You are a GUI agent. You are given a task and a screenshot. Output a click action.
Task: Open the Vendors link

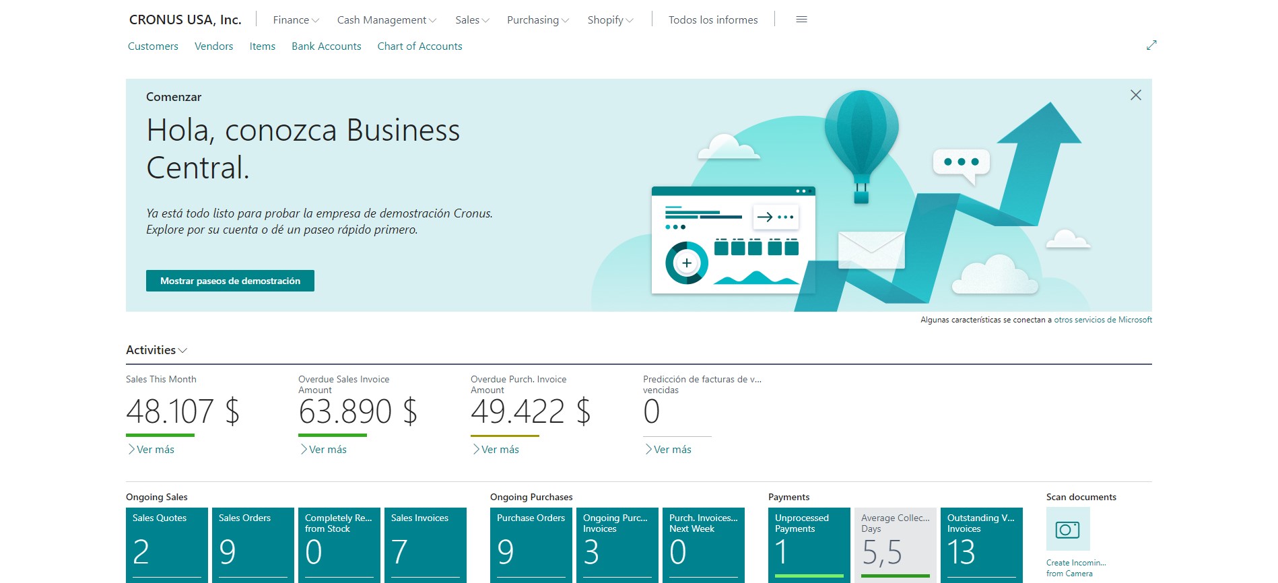(x=213, y=46)
